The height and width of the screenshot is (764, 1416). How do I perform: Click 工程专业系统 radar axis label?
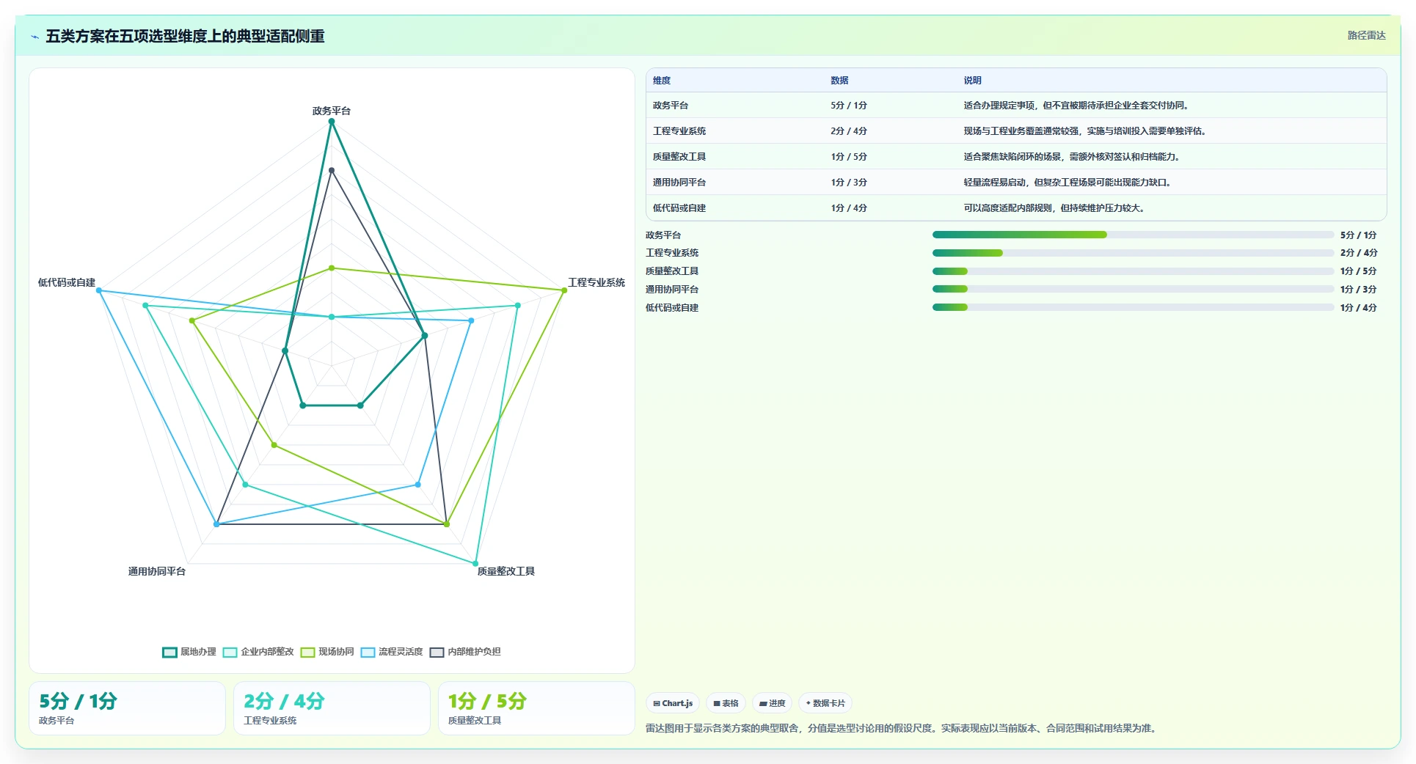[596, 282]
